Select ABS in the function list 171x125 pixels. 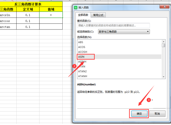(x=119, y=42)
